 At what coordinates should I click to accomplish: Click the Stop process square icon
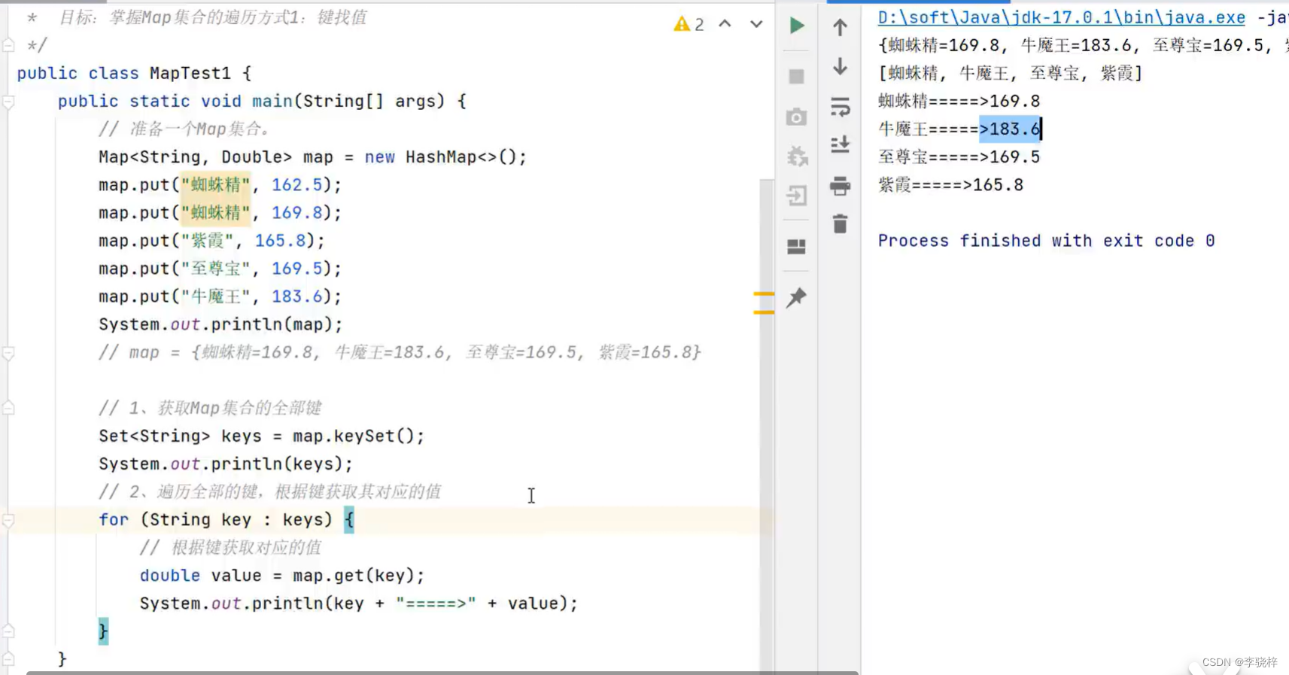coord(797,77)
